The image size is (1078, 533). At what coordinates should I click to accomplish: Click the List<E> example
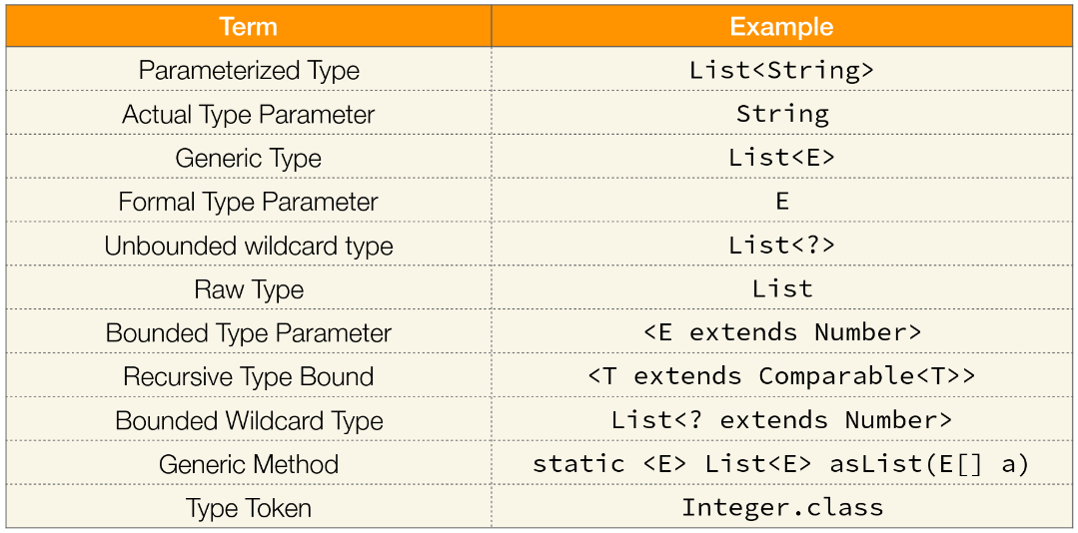[781, 158]
